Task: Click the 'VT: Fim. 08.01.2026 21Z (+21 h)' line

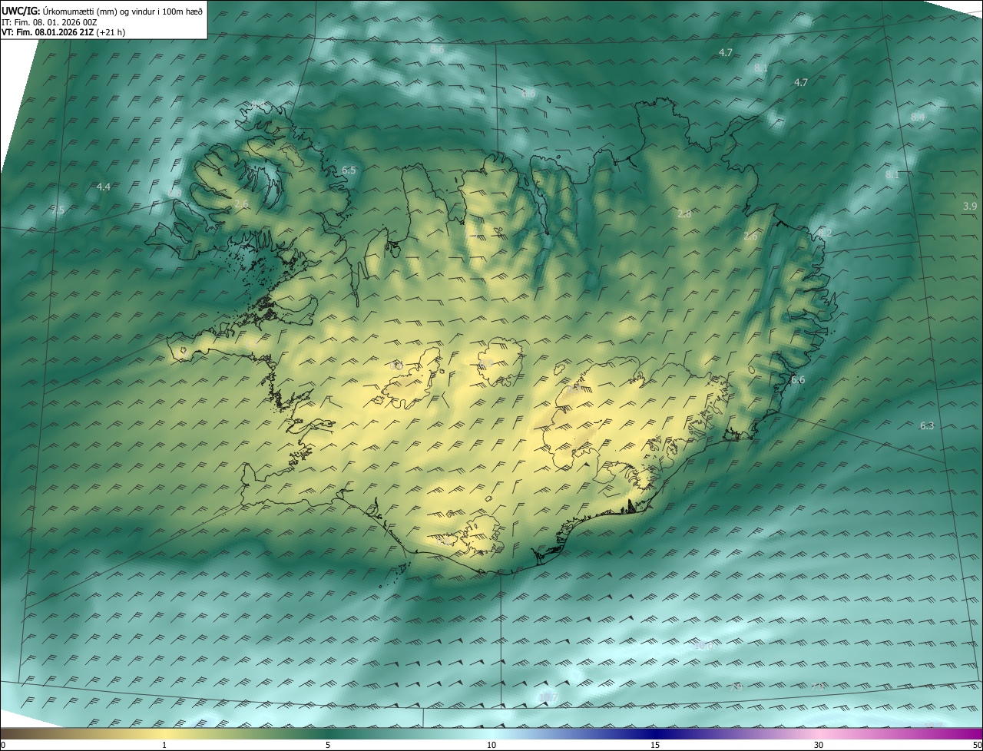Action: tap(63, 33)
